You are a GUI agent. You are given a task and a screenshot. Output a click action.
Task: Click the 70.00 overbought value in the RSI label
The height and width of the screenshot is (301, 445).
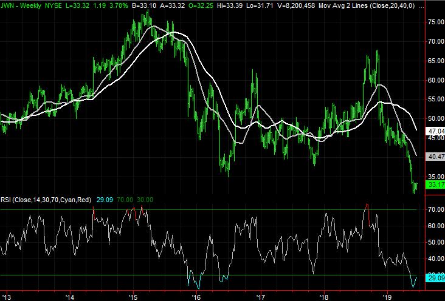point(125,200)
